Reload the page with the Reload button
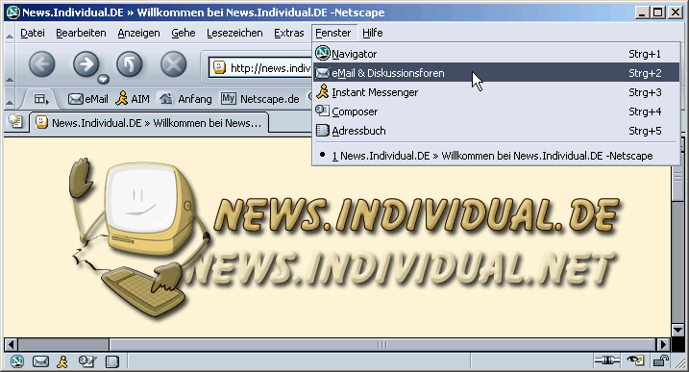Viewport: 689px width, 372px height. pos(129,64)
